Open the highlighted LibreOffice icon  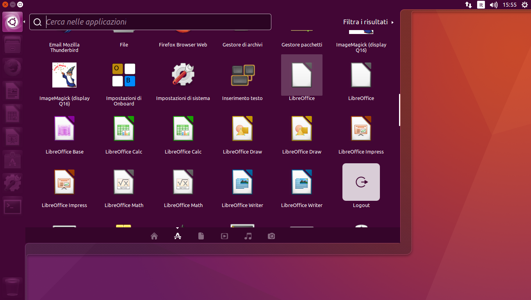pyautogui.click(x=302, y=75)
